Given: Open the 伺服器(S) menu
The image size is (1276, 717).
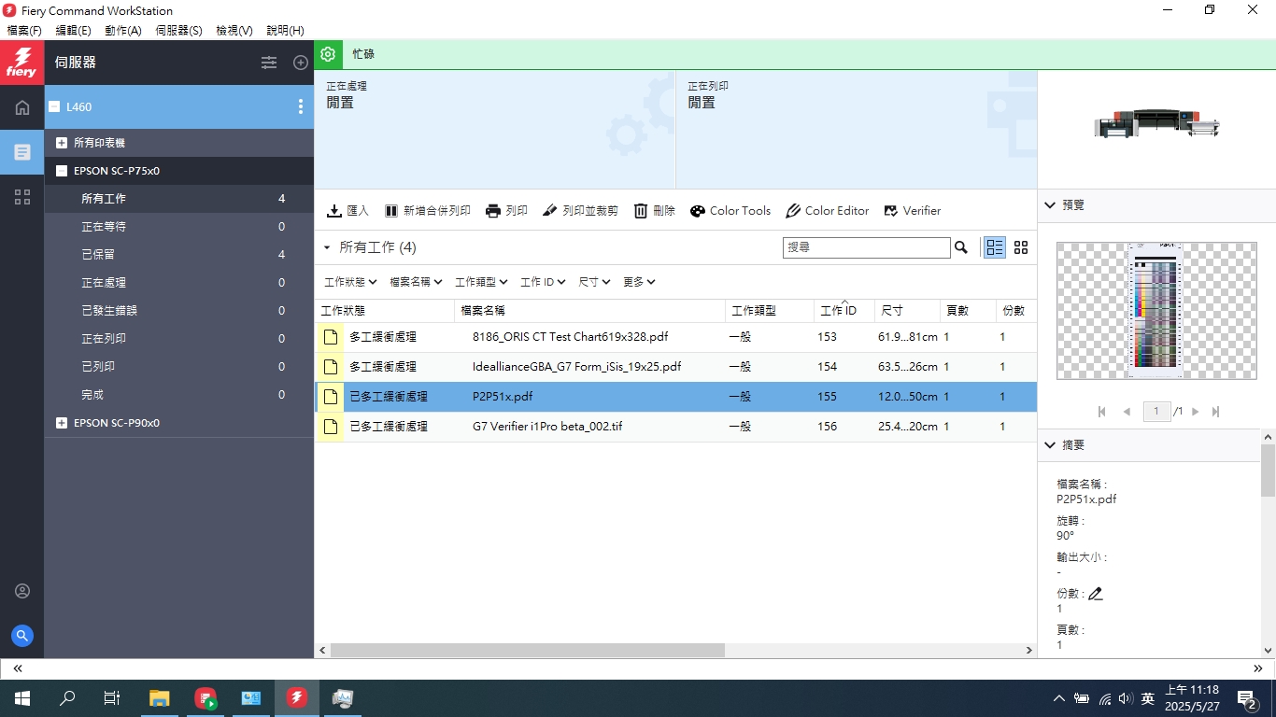Looking at the screenshot, I should tap(178, 31).
